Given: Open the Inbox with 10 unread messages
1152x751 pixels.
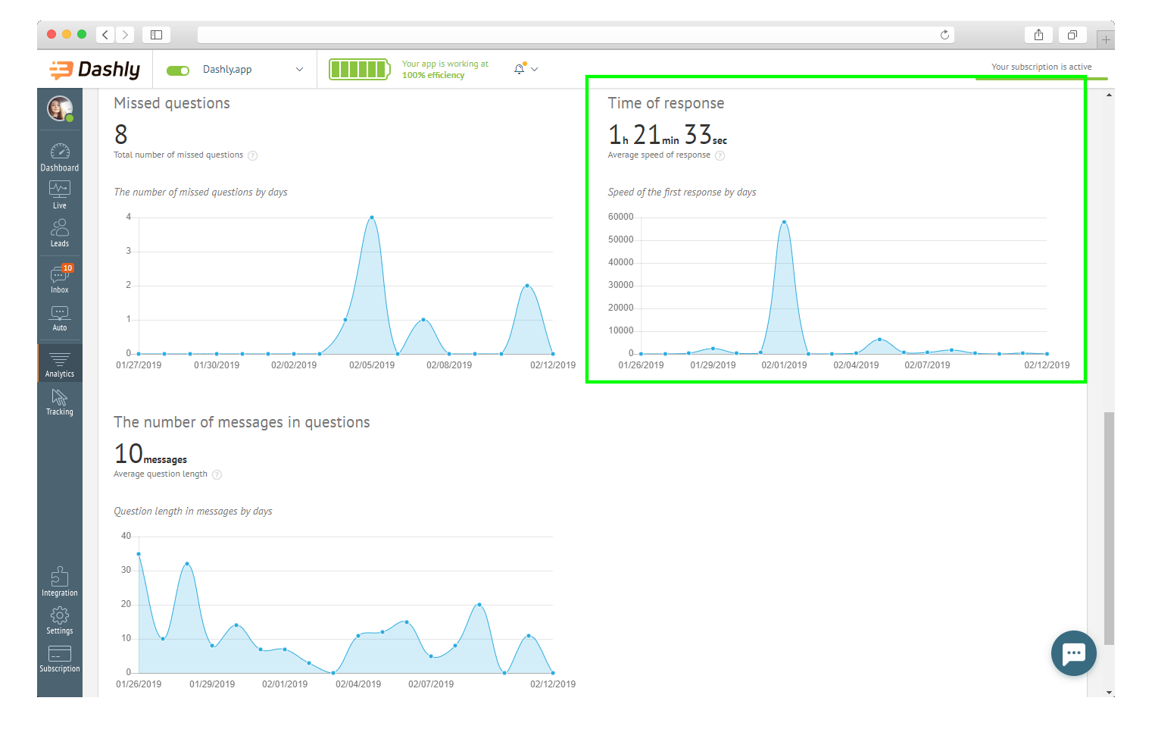Looking at the screenshot, I should [59, 279].
